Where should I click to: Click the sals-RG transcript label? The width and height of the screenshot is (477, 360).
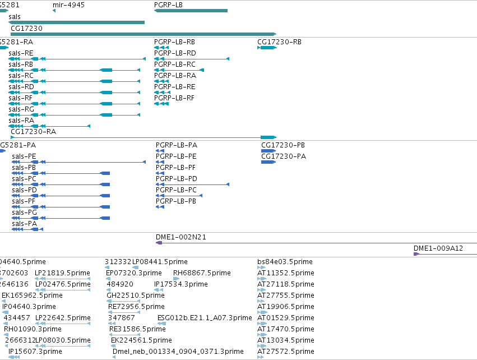click(21, 109)
